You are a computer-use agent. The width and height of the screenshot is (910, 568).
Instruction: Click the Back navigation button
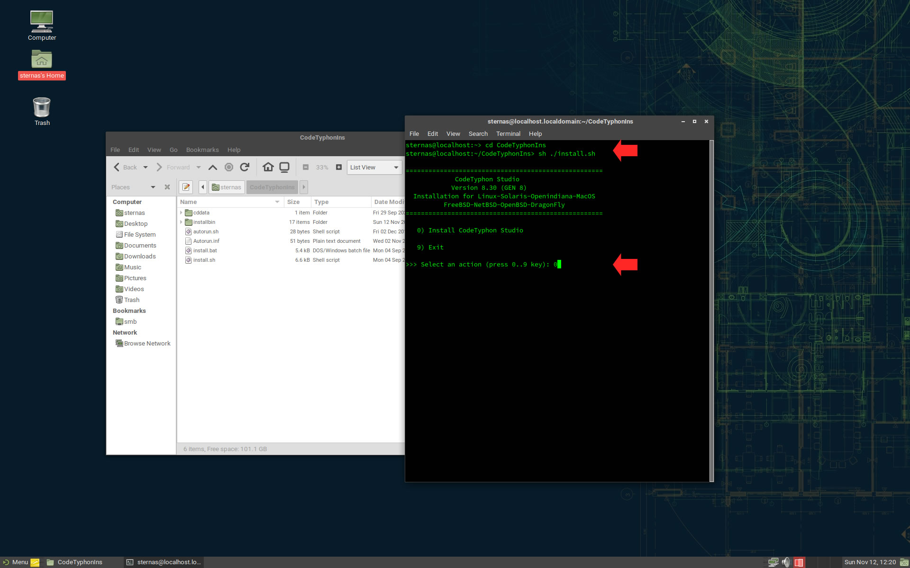point(125,167)
